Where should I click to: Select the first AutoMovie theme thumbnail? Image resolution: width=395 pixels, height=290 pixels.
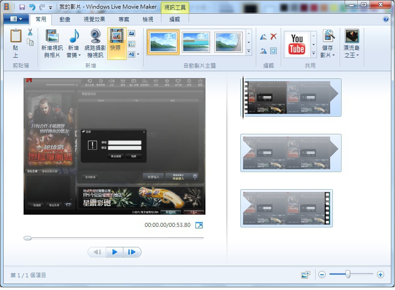(163, 42)
